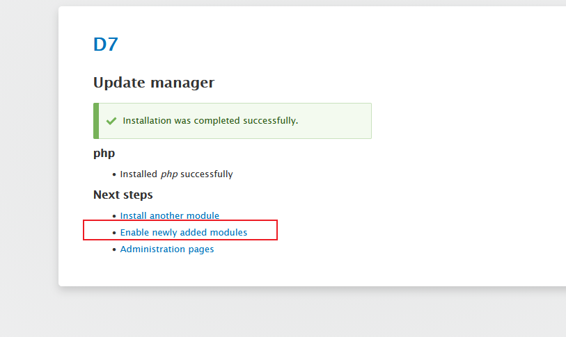Click the Update manager page heading

point(153,83)
